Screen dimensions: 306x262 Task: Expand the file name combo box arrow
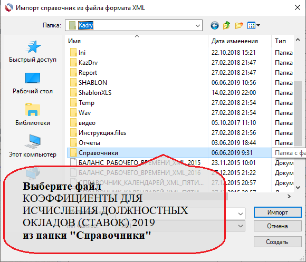[241, 214]
